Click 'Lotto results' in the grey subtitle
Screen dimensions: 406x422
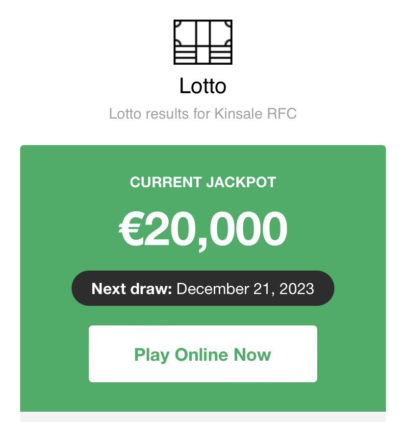click(x=149, y=114)
